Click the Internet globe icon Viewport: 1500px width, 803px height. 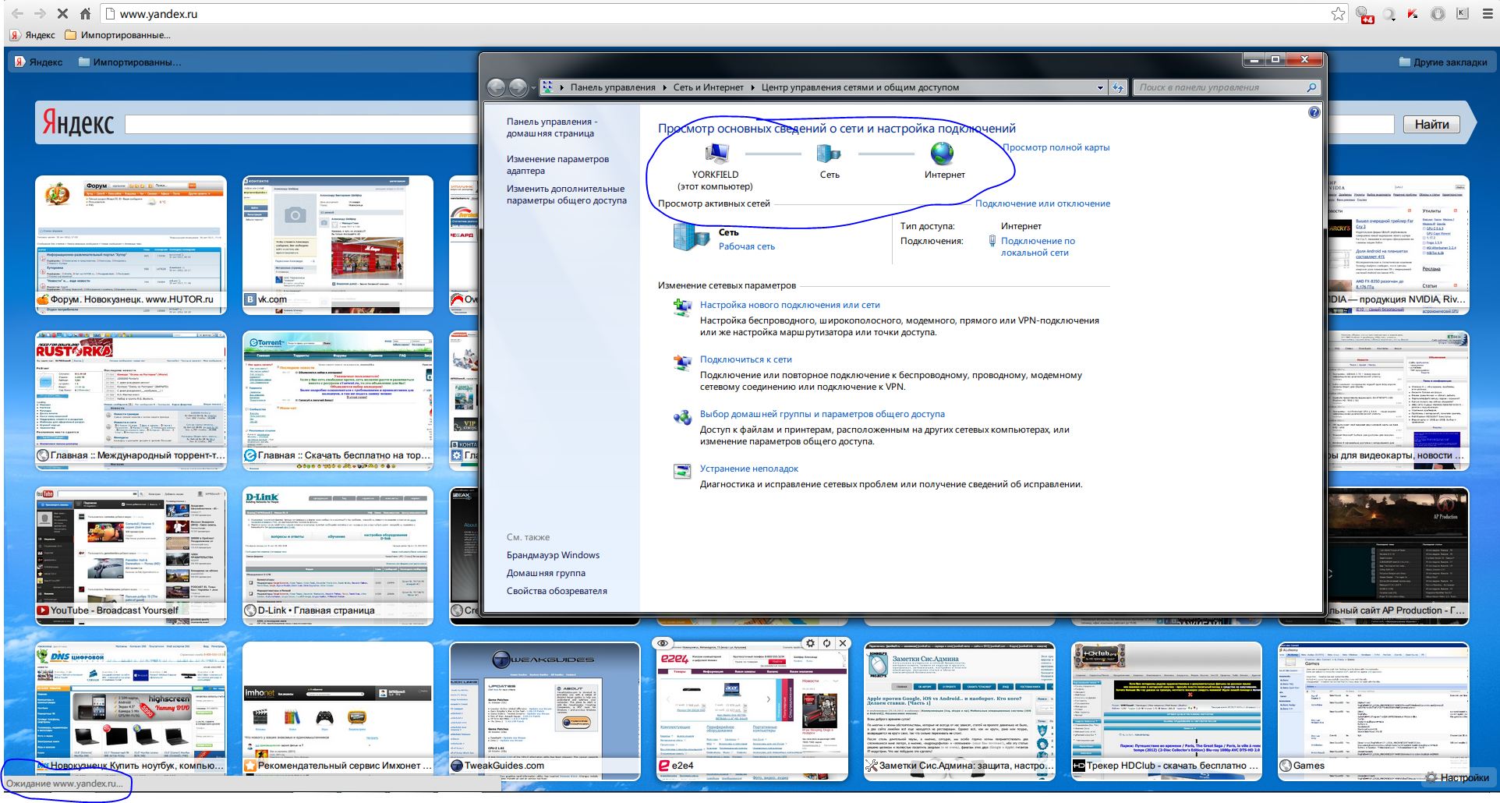pos(943,154)
